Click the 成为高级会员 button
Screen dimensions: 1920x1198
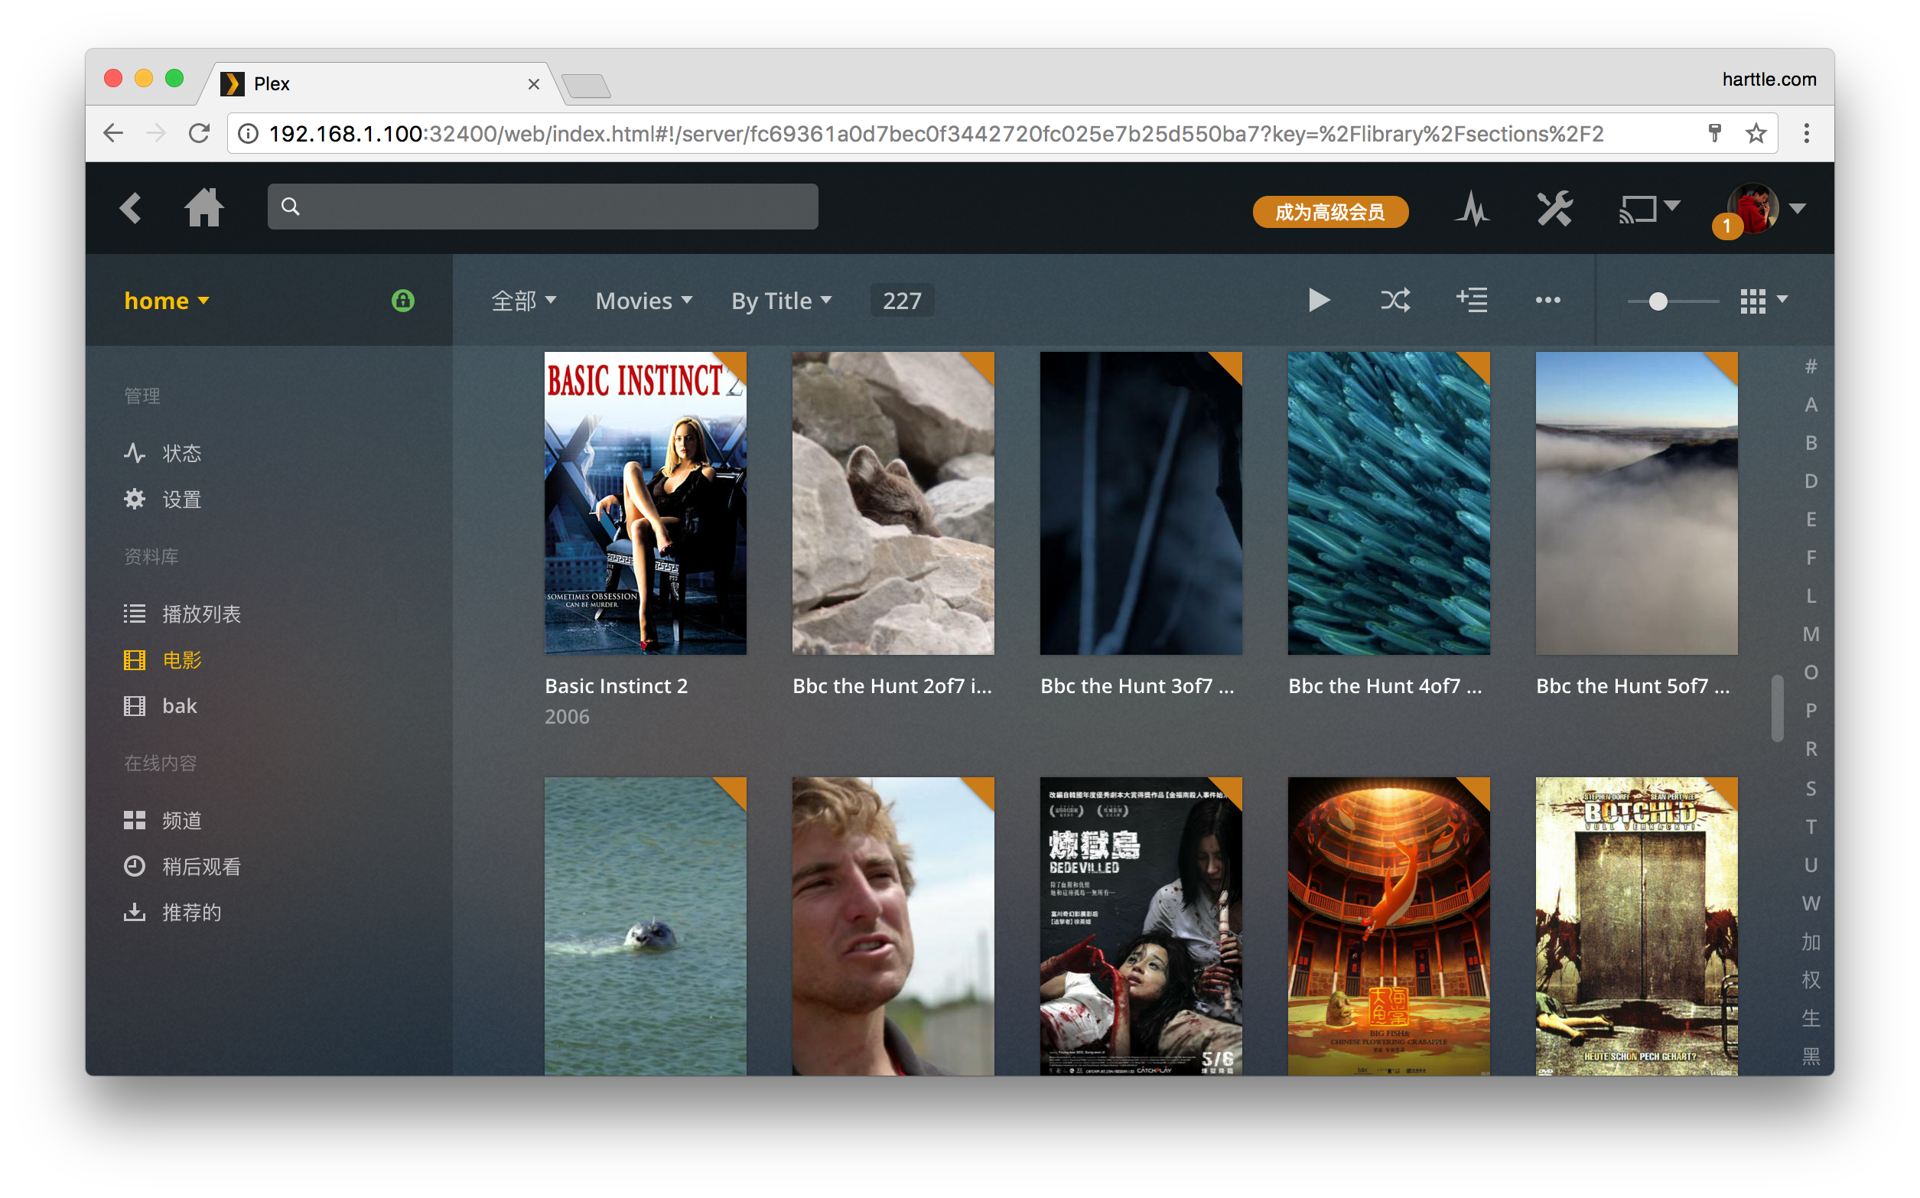click(1330, 212)
